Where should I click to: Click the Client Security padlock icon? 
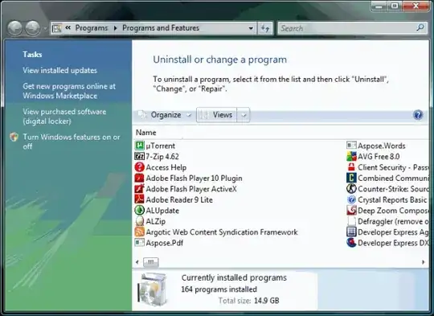[351, 167]
